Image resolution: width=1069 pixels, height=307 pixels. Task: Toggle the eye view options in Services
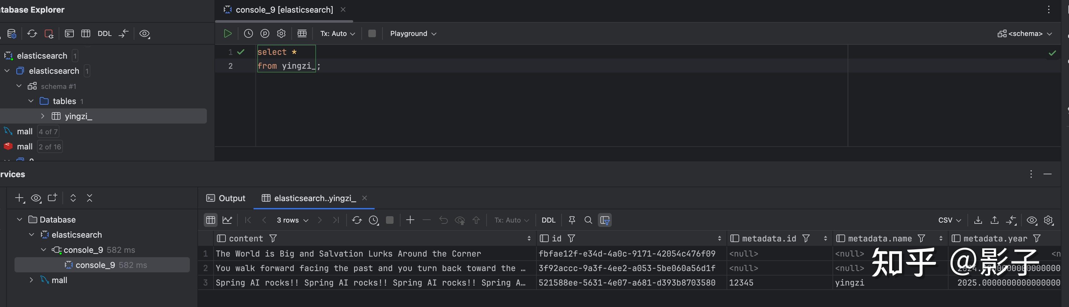point(36,198)
